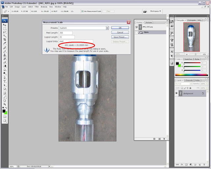
Task: Toggle history brush source for IMG_4283.jpg
Action: point(136,27)
